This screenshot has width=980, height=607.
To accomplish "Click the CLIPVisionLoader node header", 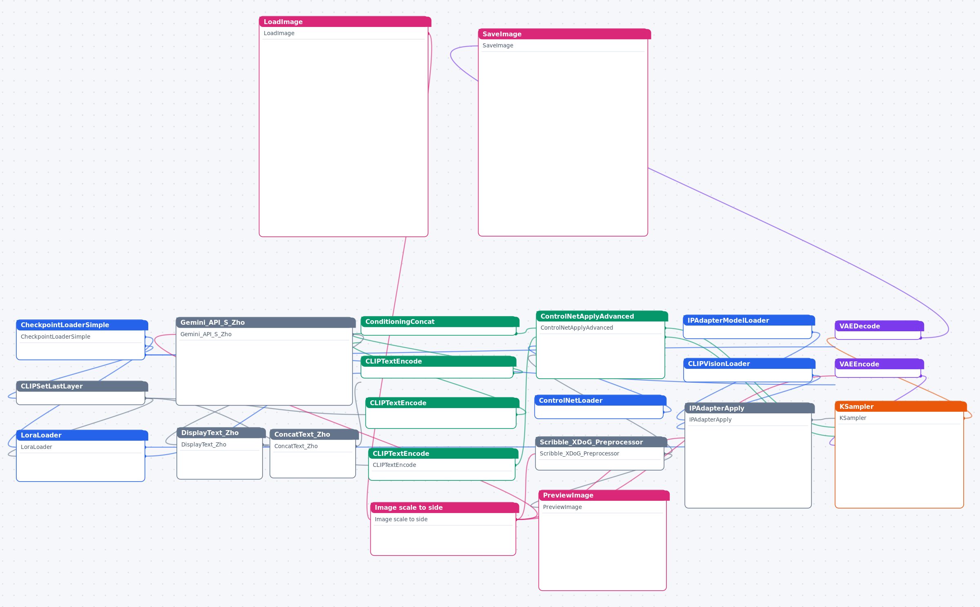I will click(x=749, y=364).
